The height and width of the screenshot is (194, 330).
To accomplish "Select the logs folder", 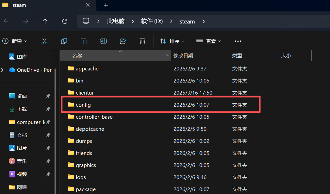I will (77, 177).
